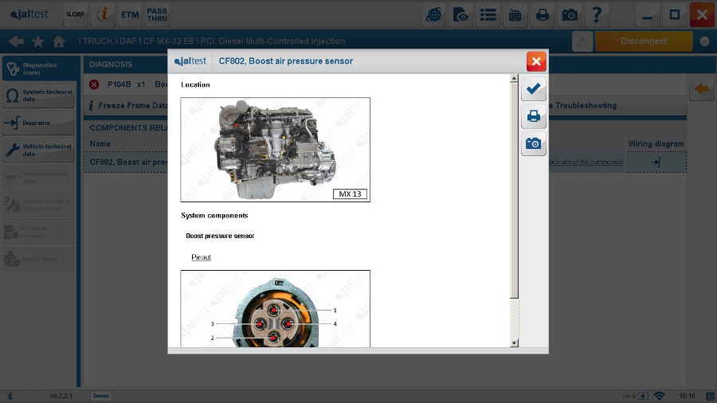Click the calculator icon in toolbar

pyautogui.click(x=515, y=15)
